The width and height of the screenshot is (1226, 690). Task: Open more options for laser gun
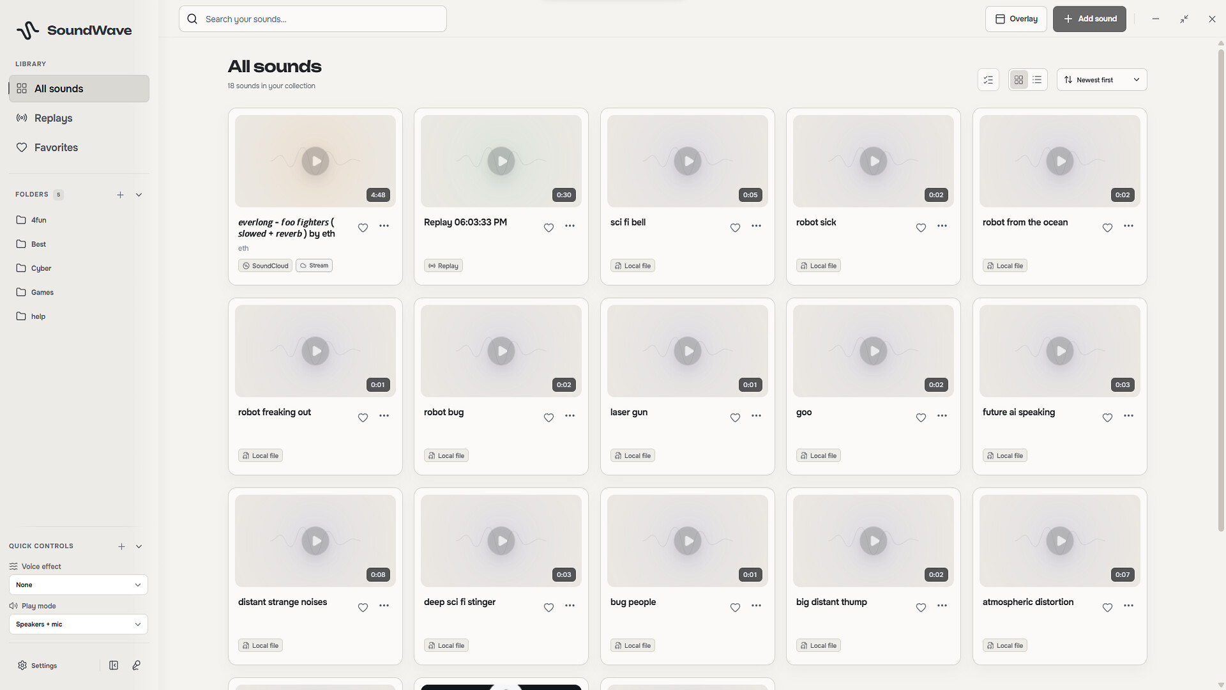(x=756, y=416)
